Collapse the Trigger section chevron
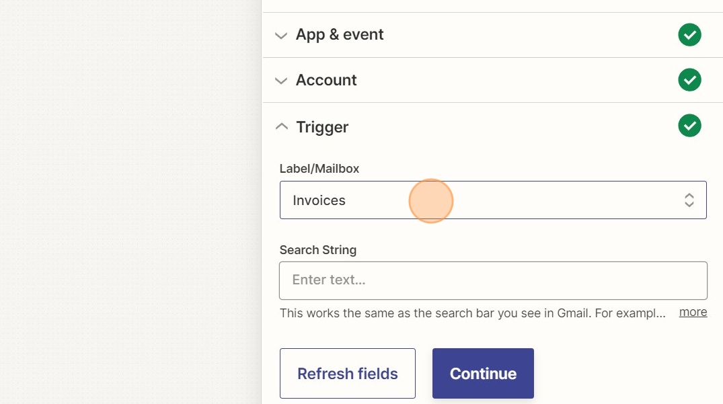Image resolution: width=723 pixels, height=404 pixels. coord(281,126)
